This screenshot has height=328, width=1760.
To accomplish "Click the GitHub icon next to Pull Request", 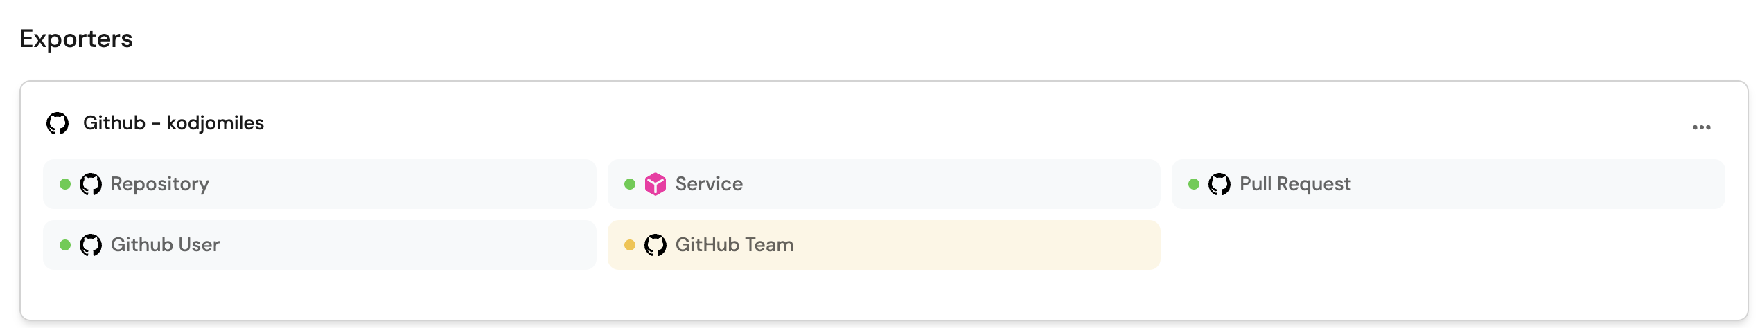I will [1220, 185].
